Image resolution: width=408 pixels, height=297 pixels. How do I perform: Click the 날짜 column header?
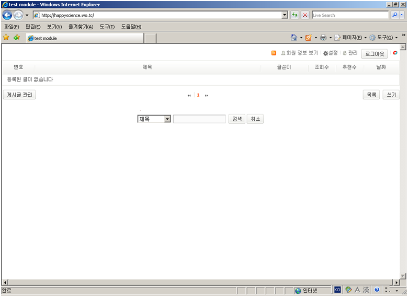[381, 67]
